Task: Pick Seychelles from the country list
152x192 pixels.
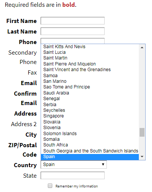Action: tap(90, 110)
